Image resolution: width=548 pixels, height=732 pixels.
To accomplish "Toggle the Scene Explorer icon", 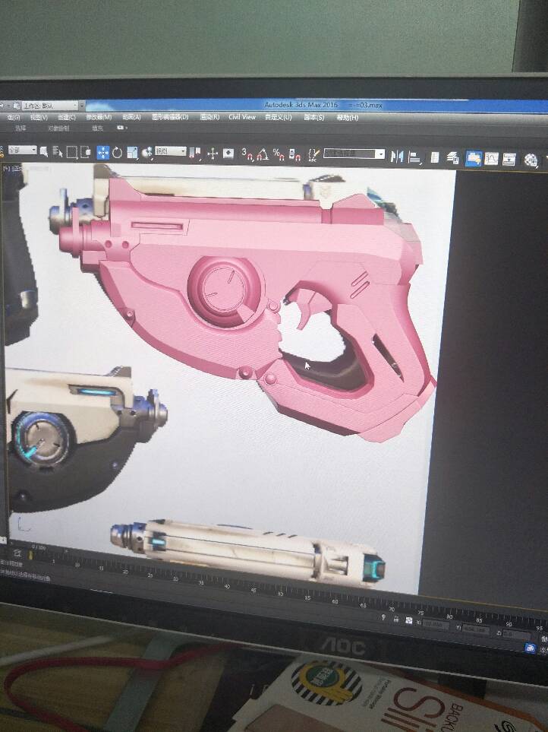I will click(435, 158).
